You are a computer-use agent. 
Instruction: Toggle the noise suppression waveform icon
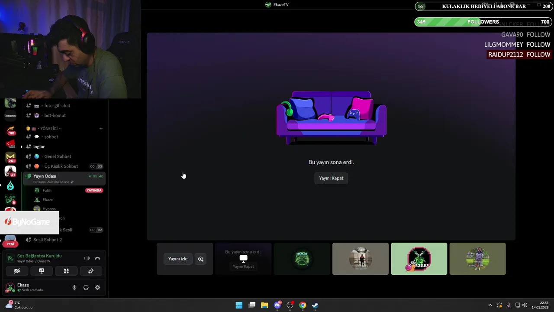tap(87, 258)
